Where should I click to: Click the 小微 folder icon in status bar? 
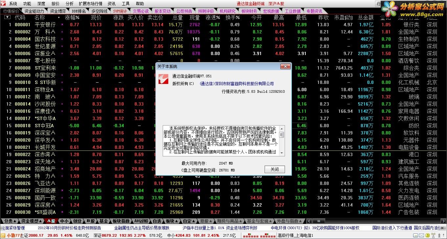point(3,235)
